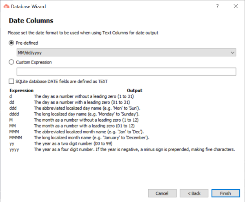The image size is (245, 202).
Task: Open the question mark help button
Action: pos(217,6)
